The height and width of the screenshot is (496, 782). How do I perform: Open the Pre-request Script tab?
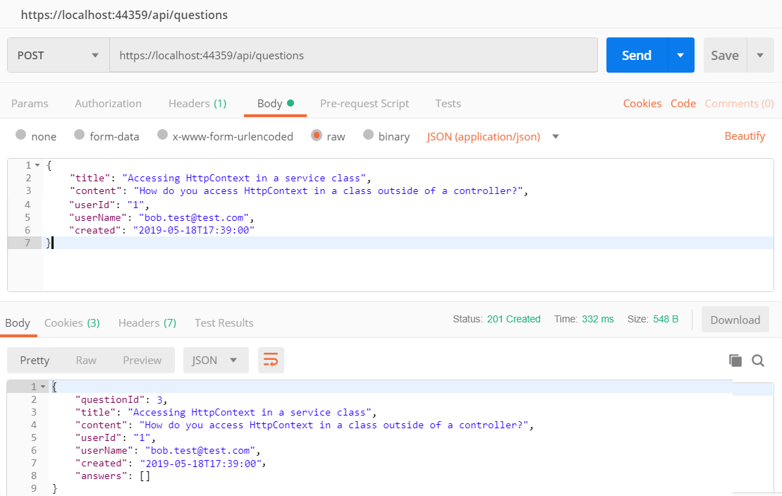(364, 104)
